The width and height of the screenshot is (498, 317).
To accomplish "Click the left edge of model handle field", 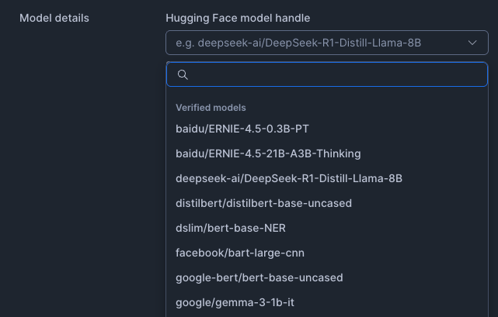I will coord(171,43).
